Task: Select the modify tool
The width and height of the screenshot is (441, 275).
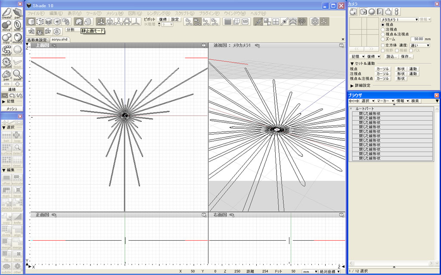Action: click(17, 38)
